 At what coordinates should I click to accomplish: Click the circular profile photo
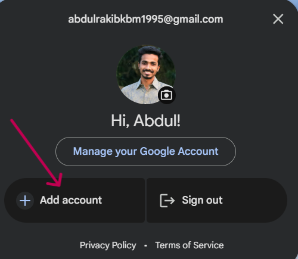[x=146, y=74]
